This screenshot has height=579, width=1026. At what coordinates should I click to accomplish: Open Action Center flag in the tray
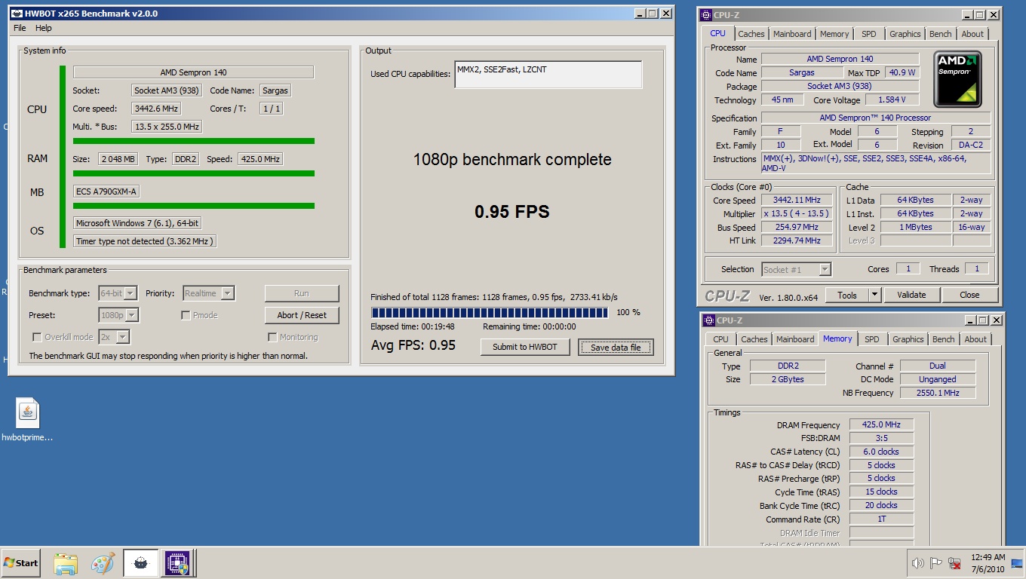point(936,563)
